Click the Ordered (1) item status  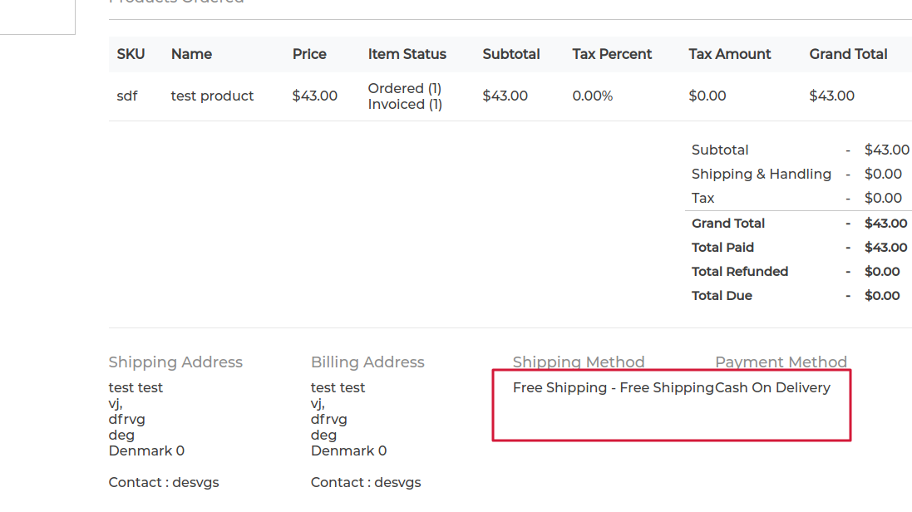(x=405, y=88)
